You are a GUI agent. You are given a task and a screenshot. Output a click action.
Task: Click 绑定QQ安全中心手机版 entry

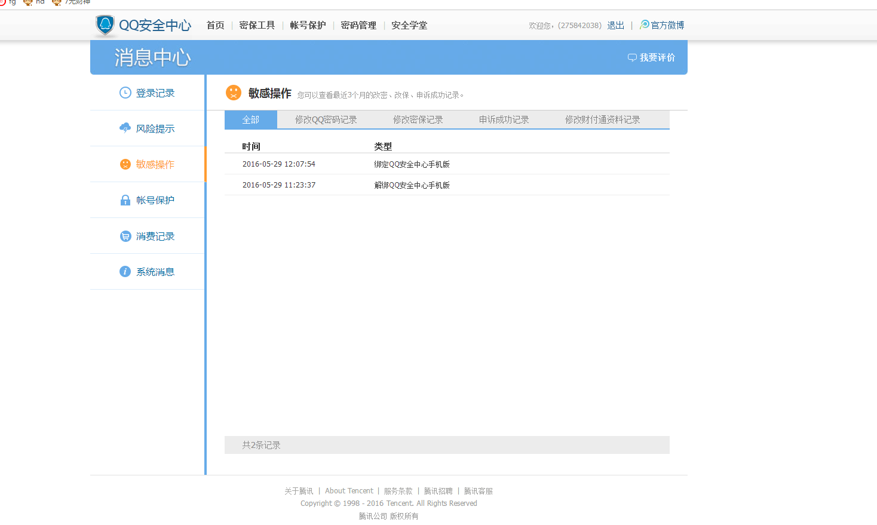tap(412, 164)
